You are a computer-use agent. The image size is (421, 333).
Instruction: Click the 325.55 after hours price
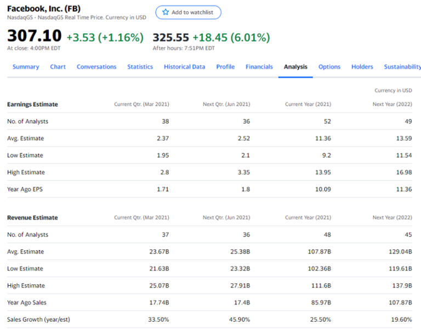(171, 37)
